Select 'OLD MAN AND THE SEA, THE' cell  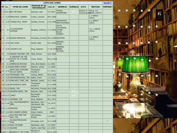[20, 116]
